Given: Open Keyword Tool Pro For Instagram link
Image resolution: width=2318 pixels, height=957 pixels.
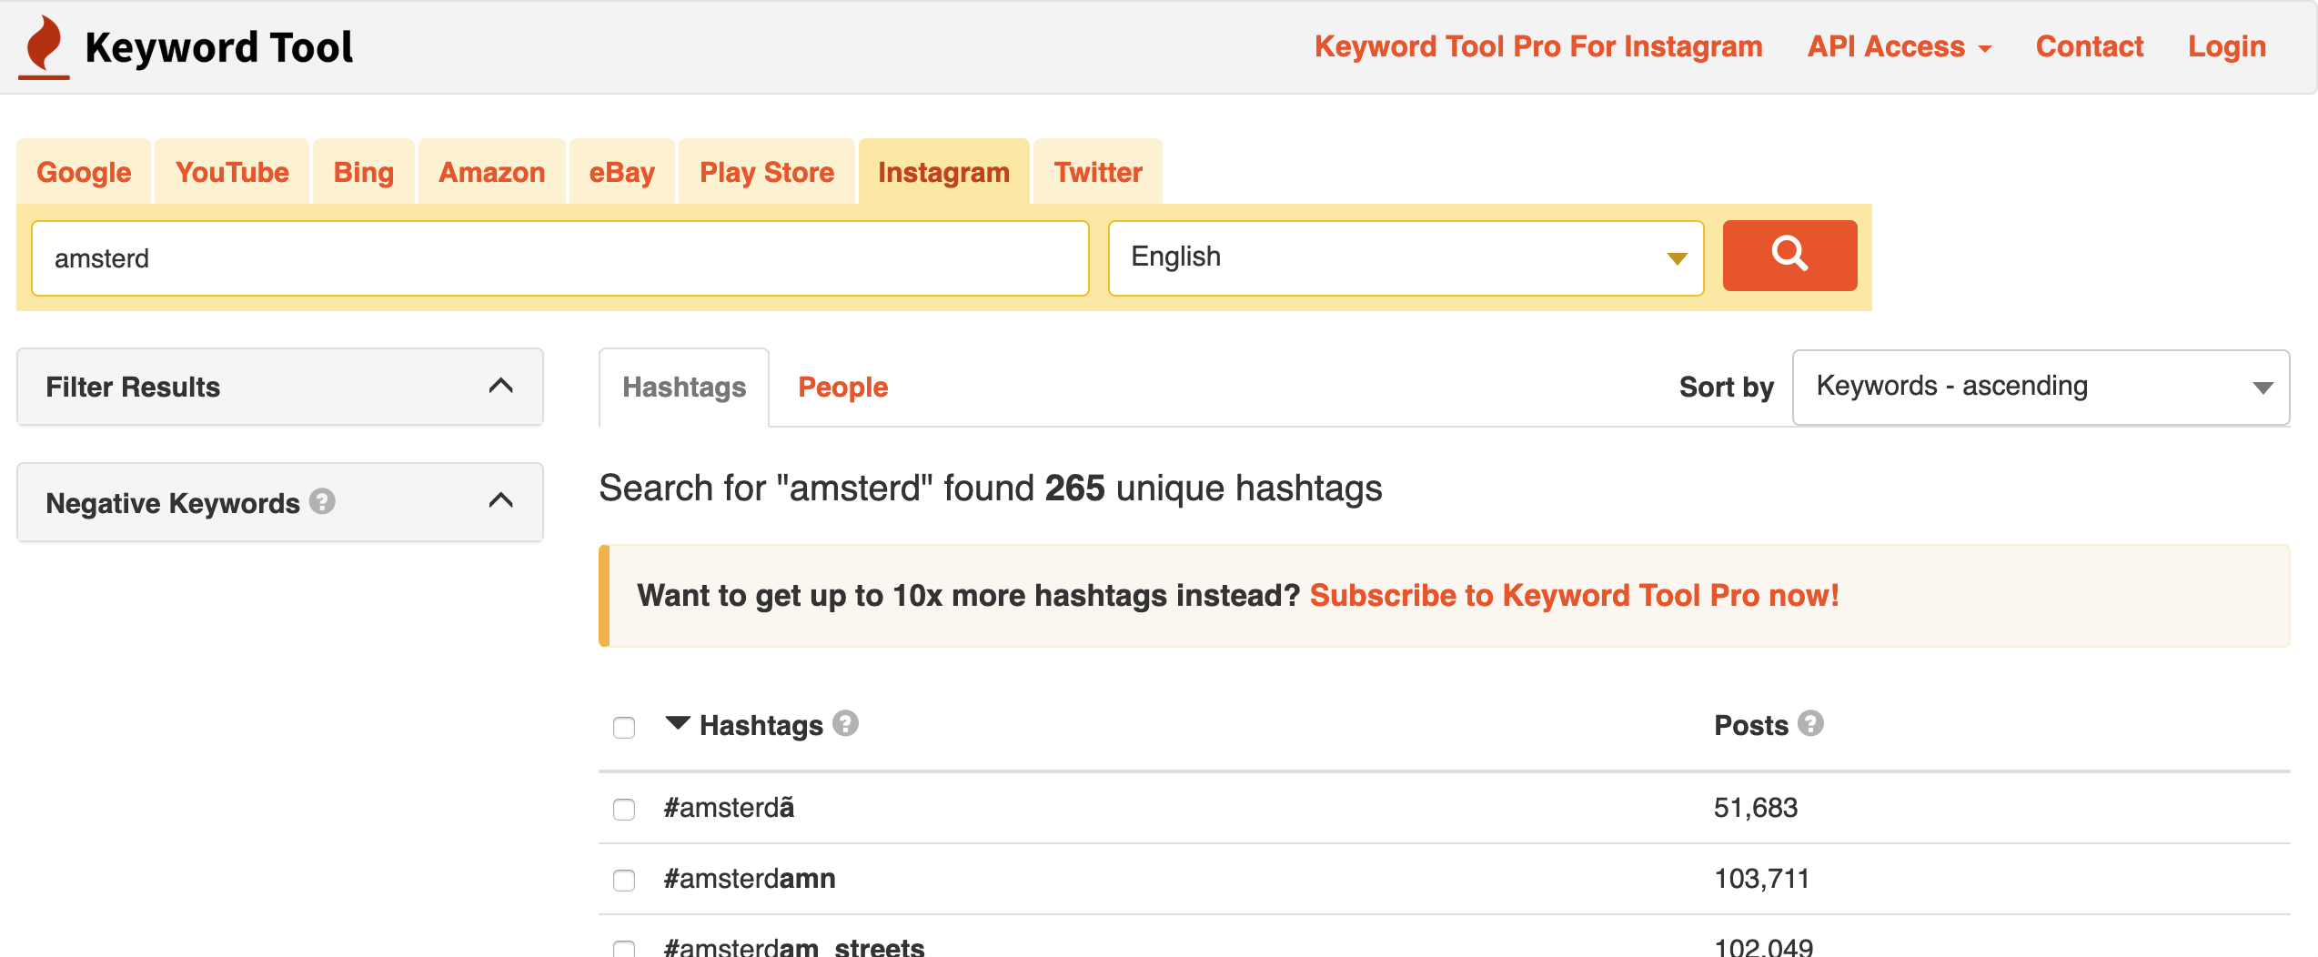Looking at the screenshot, I should (x=1538, y=46).
